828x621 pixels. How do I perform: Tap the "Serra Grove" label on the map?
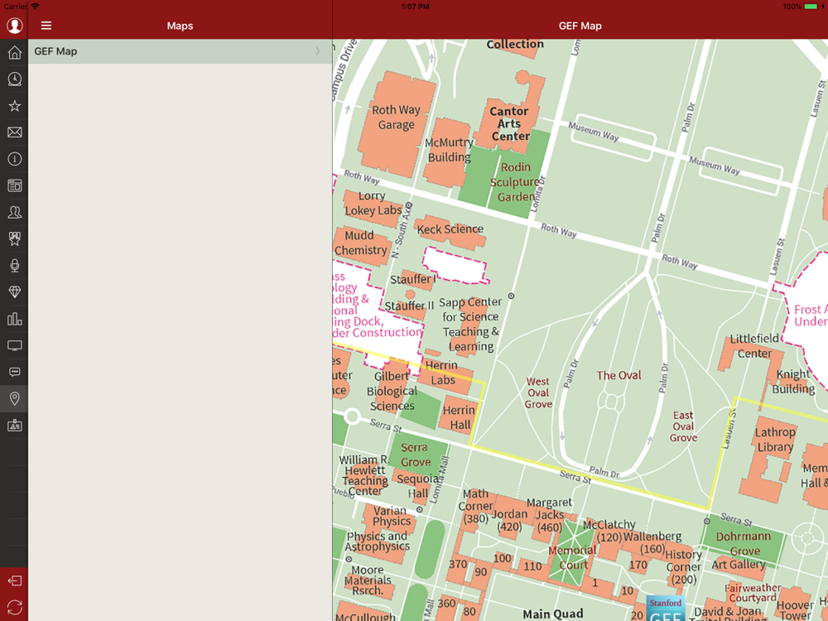(415, 455)
